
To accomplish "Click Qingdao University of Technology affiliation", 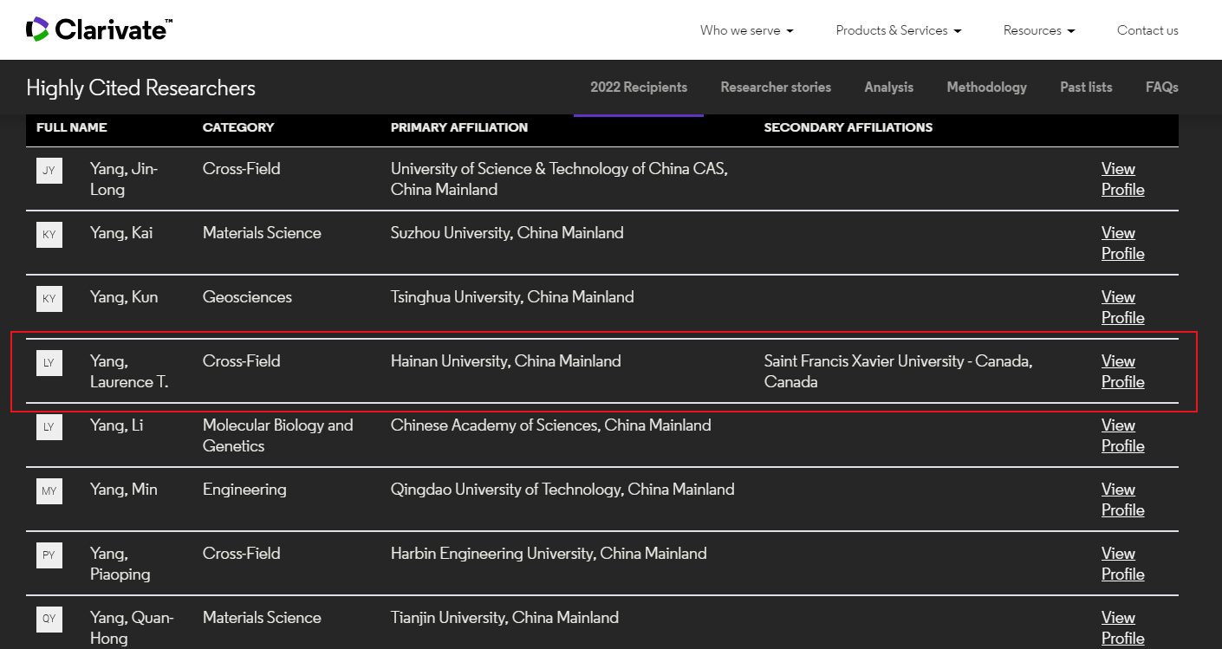I will [x=562, y=490].
